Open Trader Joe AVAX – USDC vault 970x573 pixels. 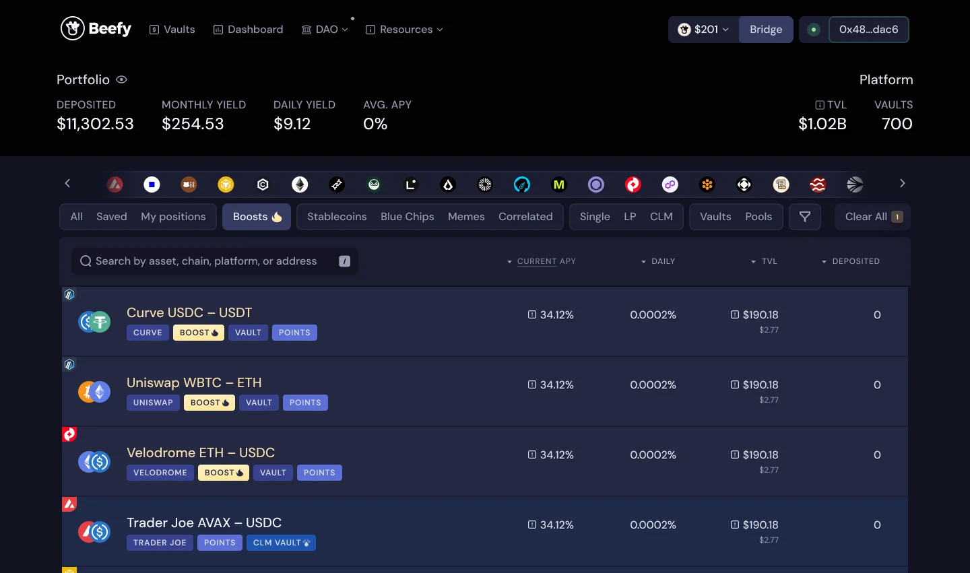pyautogui.click(x=485, y=532)
